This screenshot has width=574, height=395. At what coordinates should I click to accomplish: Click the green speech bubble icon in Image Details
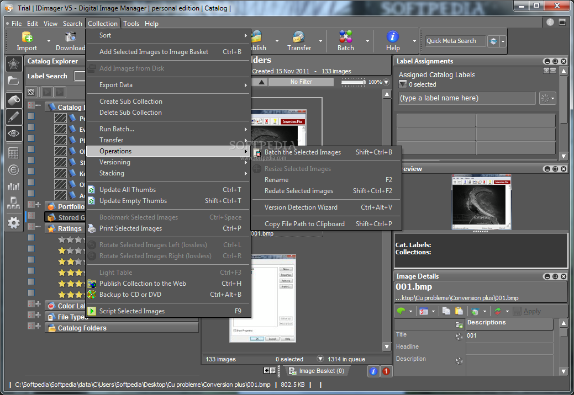tap(401, 311)
